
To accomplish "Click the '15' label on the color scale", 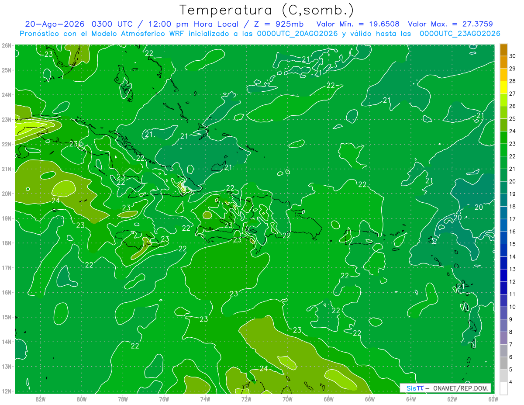I will [x=512, y=244].
